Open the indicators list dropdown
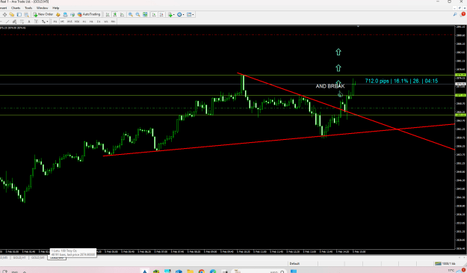Viewport: 467px width, 273px height. tap(171, 15)
